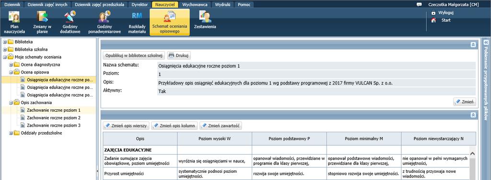
Task: Click document icon of Zachowanie roczne poziom 2
Action: pos(23,117)
